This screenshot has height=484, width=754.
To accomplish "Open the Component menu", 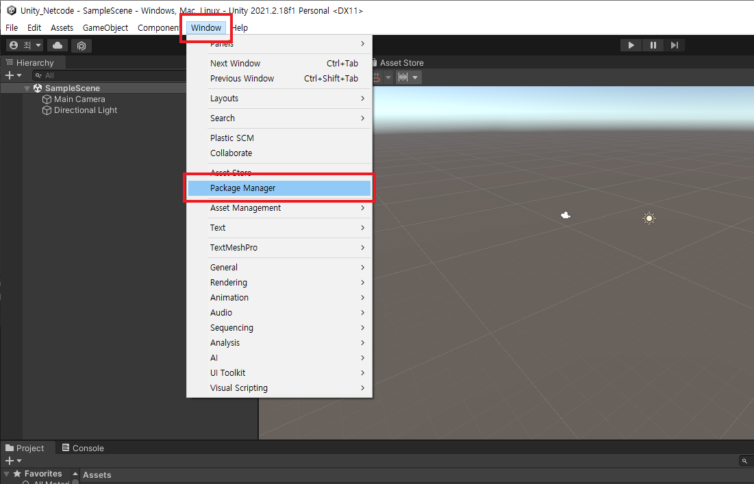I will [159, 28].
